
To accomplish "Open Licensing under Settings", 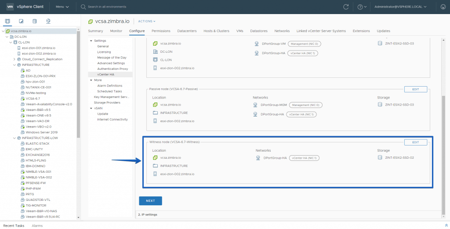I will 104,52.
